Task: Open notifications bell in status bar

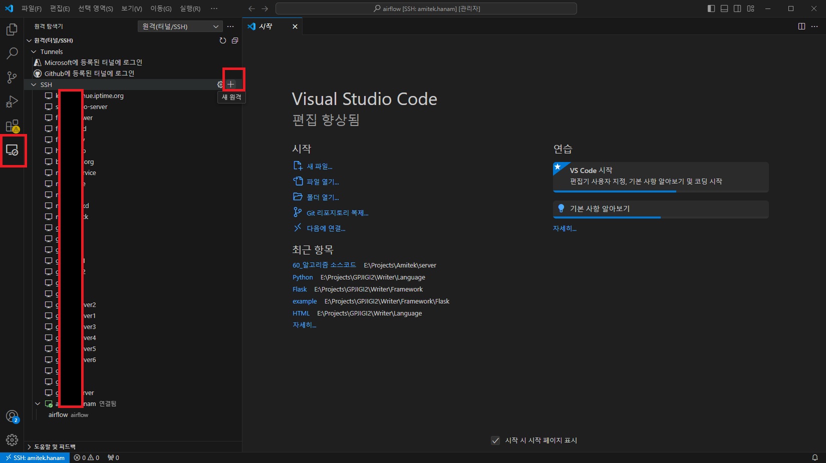Action: pyautogui.click(x=815, y=457)
